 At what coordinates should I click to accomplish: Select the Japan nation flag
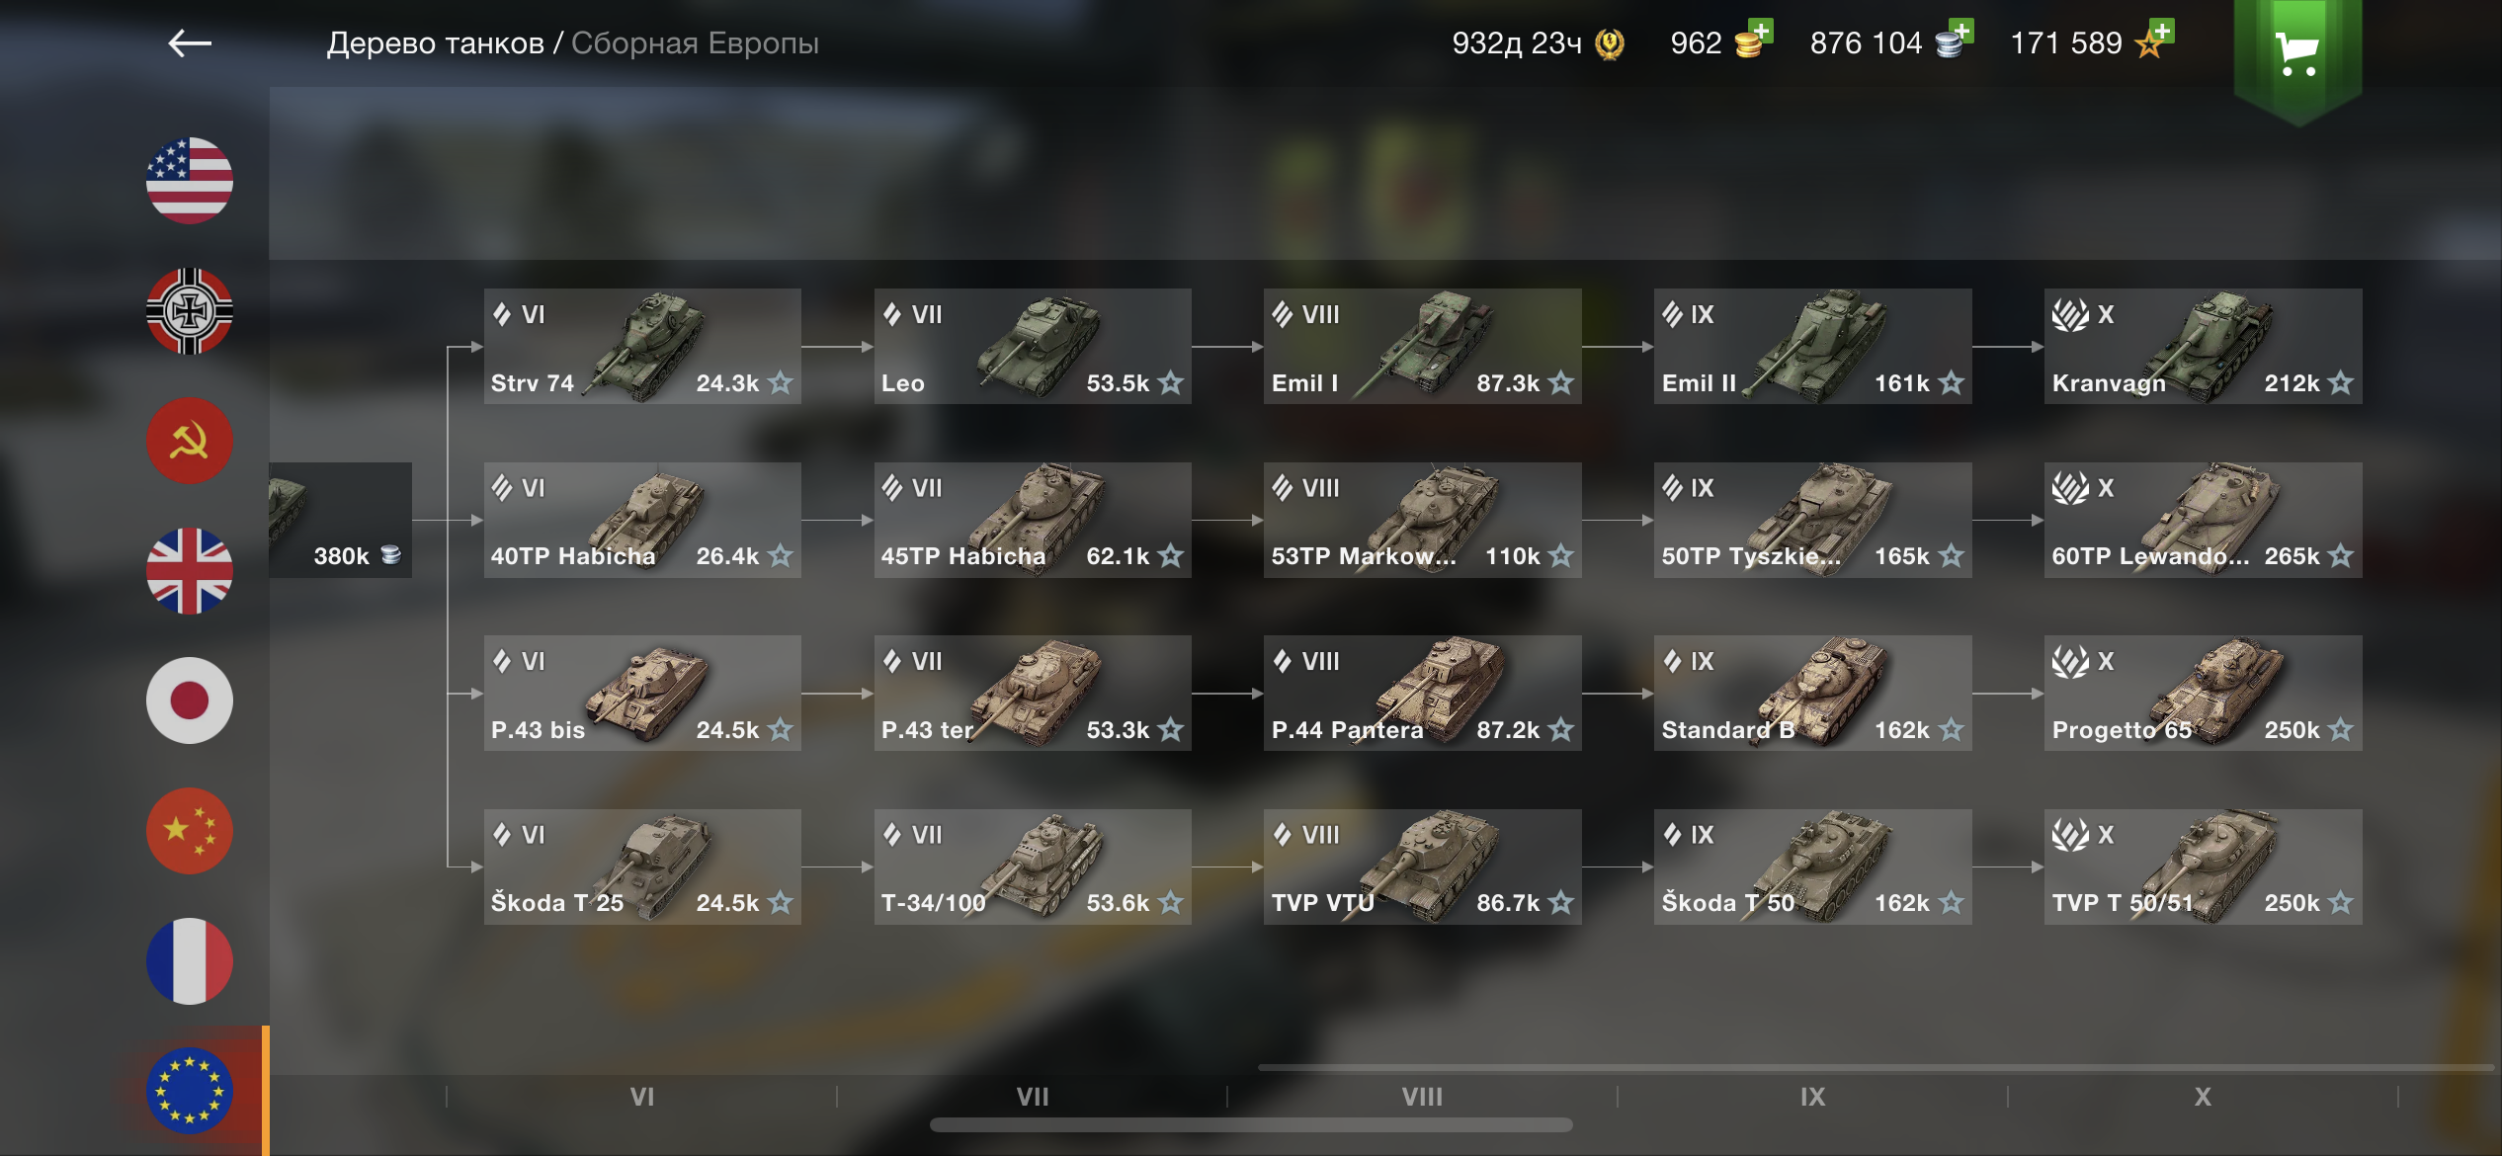(x=189, y=701)
